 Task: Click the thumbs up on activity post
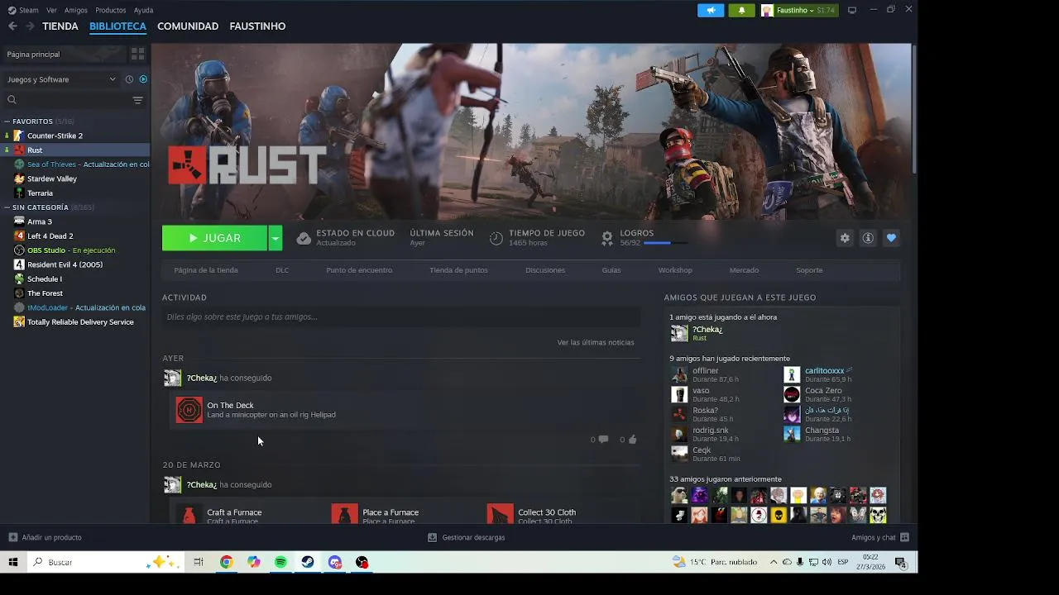tap(633, 440)
